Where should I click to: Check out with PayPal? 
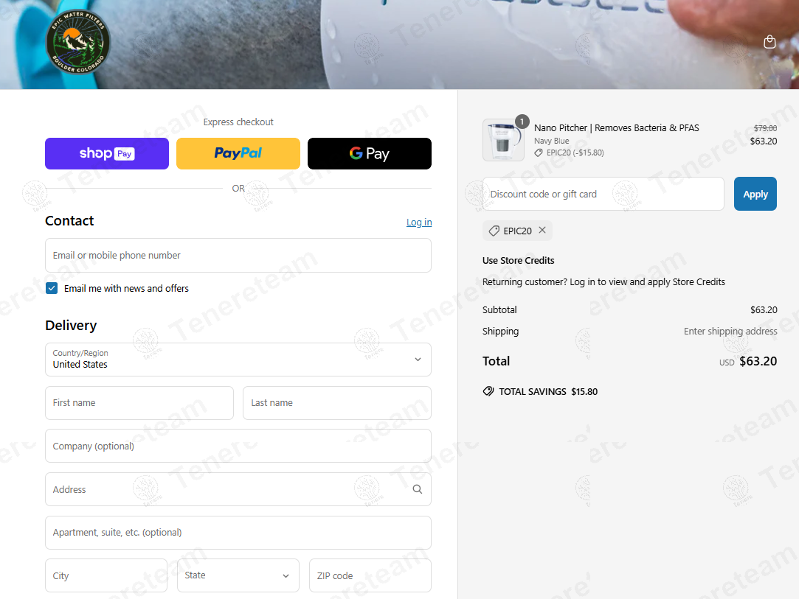pyautogui.click(x=238, y=154)
